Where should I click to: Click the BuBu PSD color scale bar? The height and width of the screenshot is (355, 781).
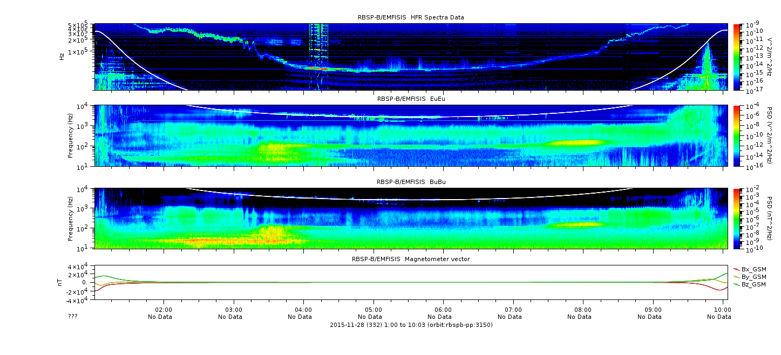click(737, 219)
